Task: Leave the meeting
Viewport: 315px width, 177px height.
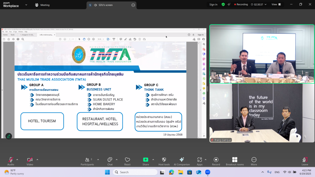Action: [305, 161]
